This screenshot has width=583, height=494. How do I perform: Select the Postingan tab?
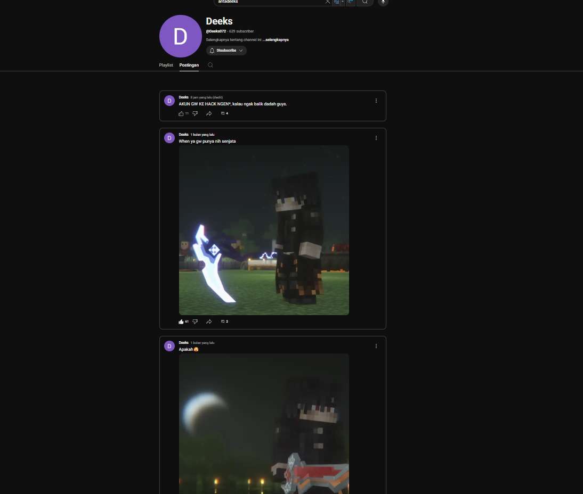[189, 65]
